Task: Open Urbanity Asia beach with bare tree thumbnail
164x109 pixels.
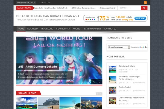Action: point(70,103)
